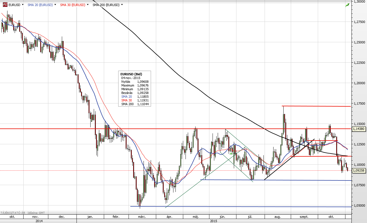
Task: Open the SMA 200 (EURUSD) dropdown
Action: [x=122, y=5]
